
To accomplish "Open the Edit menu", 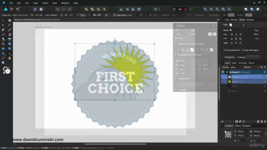I will 19,3.
